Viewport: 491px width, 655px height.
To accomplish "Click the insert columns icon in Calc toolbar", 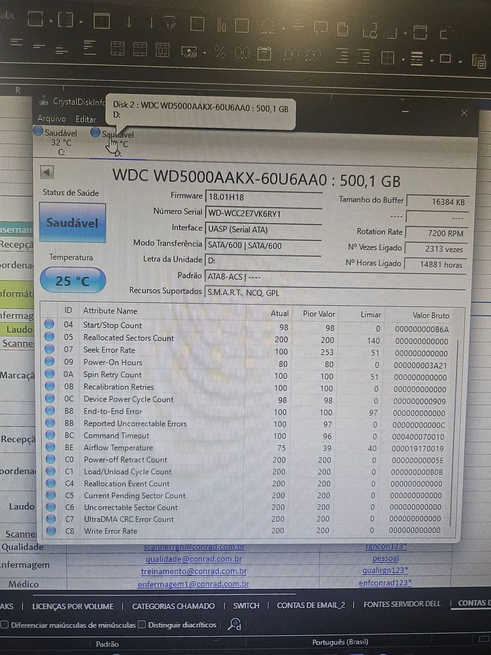I will click(66, 20).
